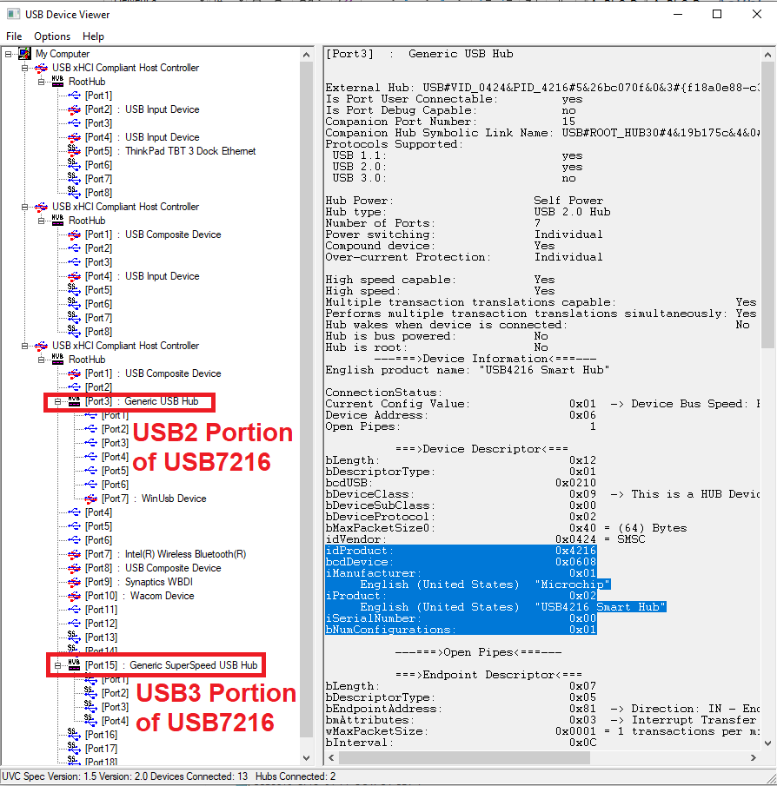Click the "Hubs Connected: 2" status text
Image resolution: width=777 pixels, height=786 pixels.
point(296,776)
